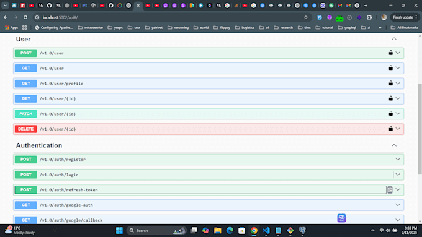Open a new browser tab
Viewport: 422px width, 237px height.
[366, 6]
